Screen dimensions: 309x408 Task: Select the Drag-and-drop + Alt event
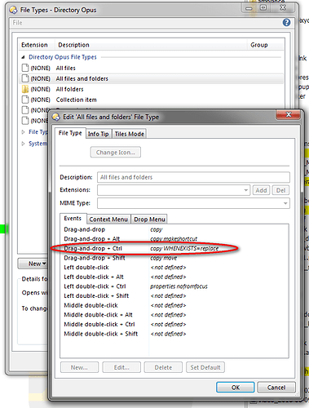(174, 239)
